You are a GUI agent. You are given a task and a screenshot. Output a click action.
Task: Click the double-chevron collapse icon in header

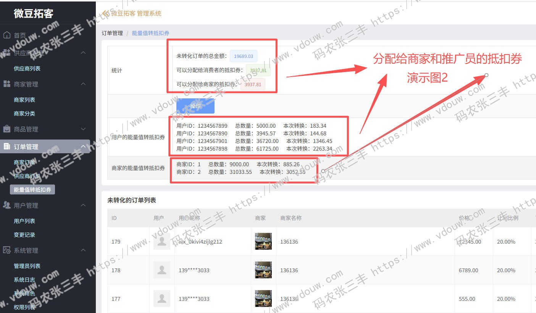point(105,13)
